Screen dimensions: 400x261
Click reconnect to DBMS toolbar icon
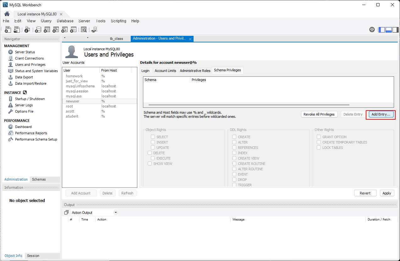pyautogui.click(x=94, y=30)
